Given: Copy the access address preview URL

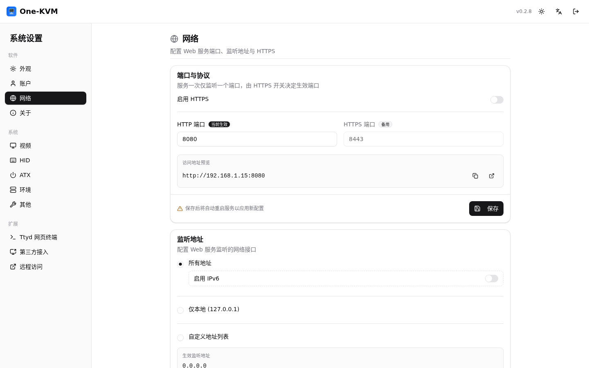Looking at the screenshot, I should pos(475,176).
